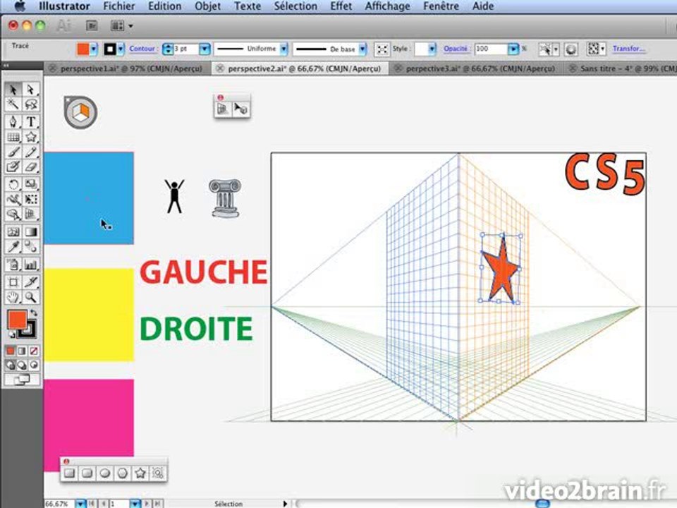
Task: Choose the Free Transform tool
Action: [30, 199]
